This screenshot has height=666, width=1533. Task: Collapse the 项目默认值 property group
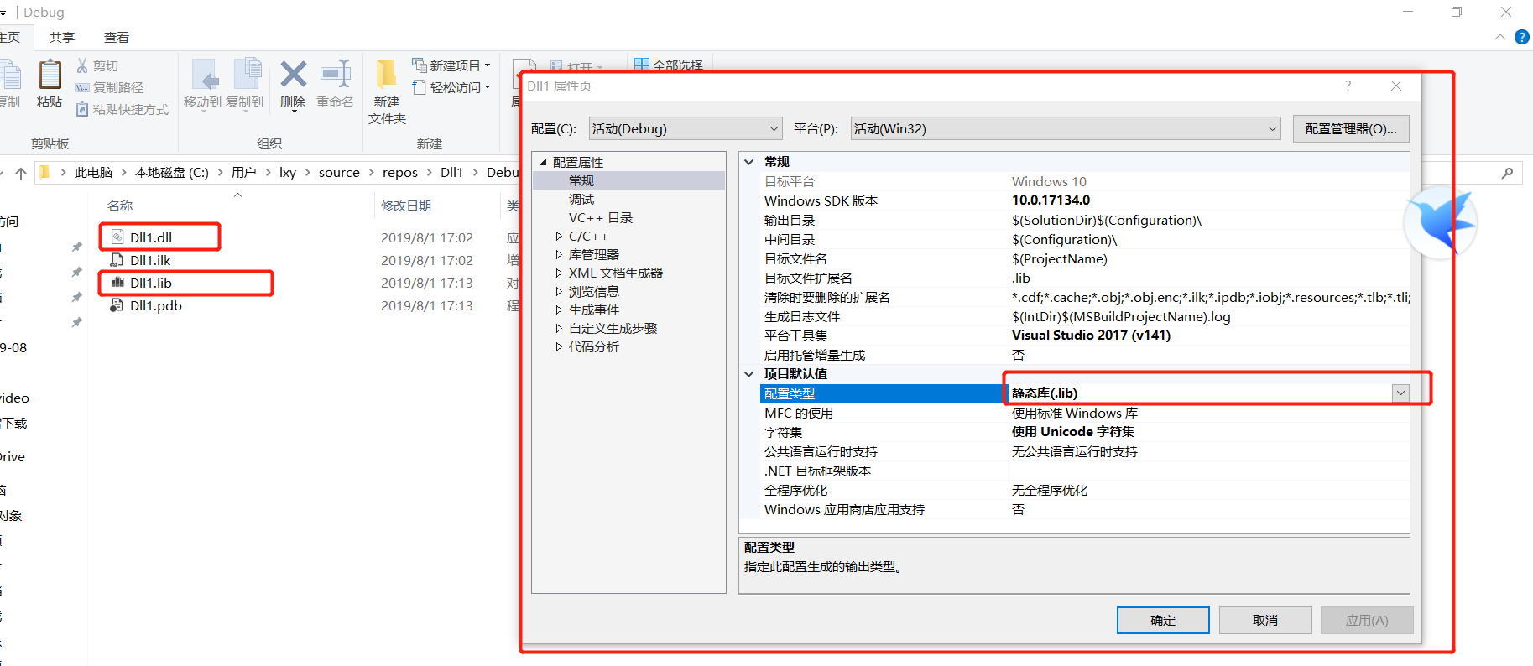749,374
